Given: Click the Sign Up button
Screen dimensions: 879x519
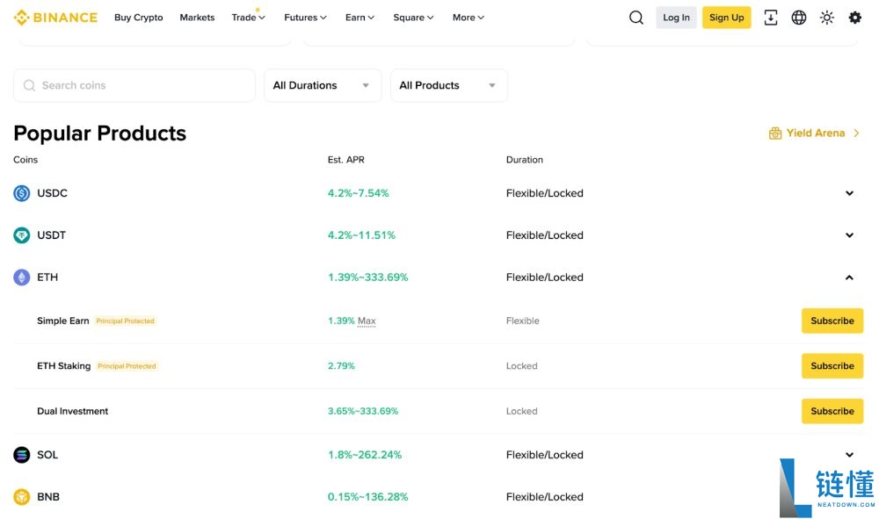Looking at the screenshot, I should (x=727, y=18).
